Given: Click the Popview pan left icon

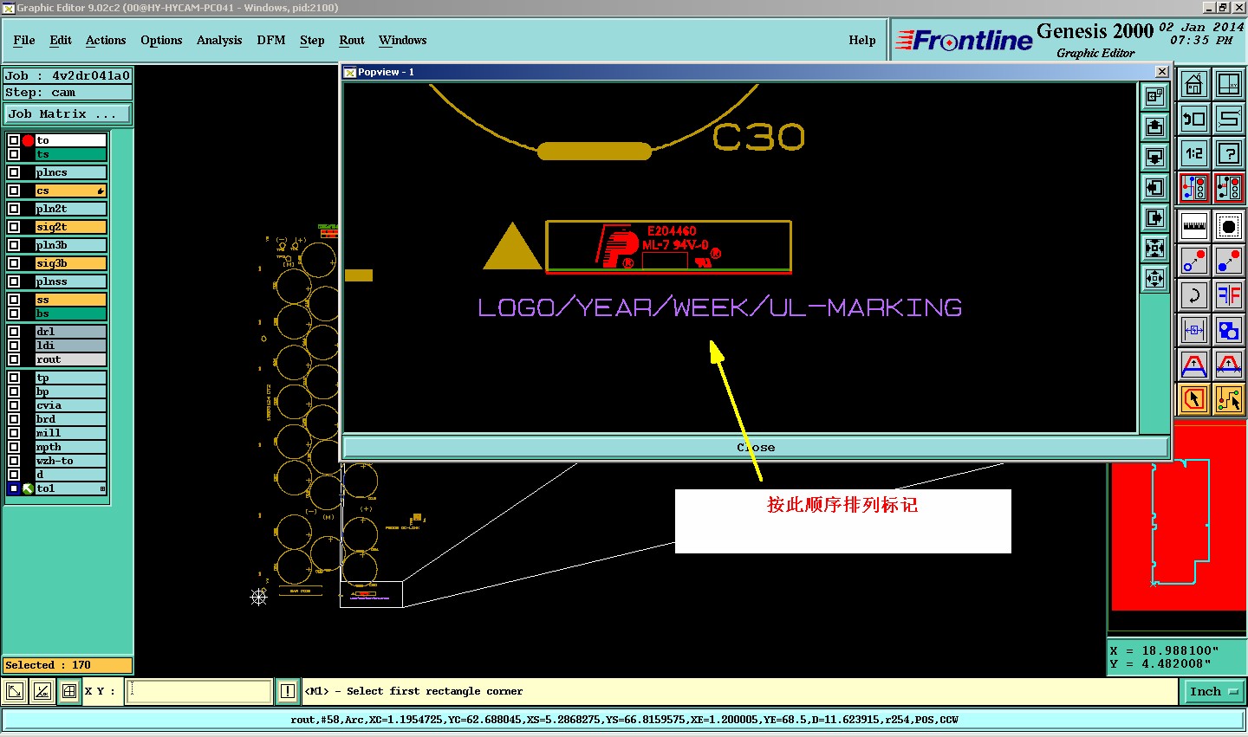Looking at the screenshot, I should click(1154, 188).
